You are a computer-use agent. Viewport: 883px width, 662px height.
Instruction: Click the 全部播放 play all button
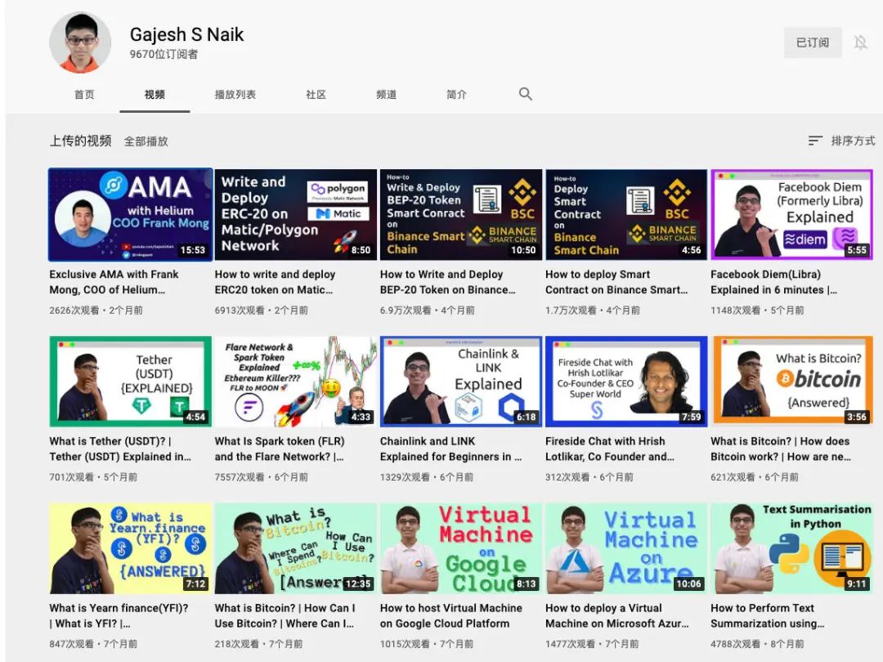(146, 141)
